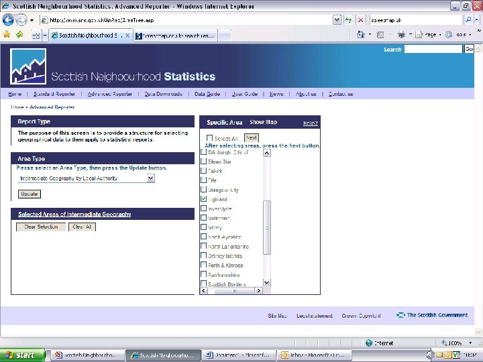Image resolution: width=483 pixels, height=362 pixels.
Task: Open the Tools gear icon
Action: coord(449,34)
